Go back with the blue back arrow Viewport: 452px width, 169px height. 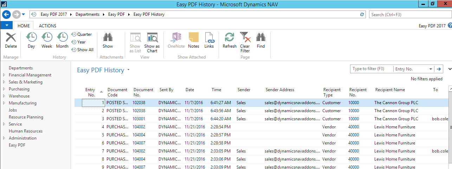point(6,14)
